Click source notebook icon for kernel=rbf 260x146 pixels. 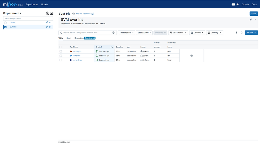(141, 56)
